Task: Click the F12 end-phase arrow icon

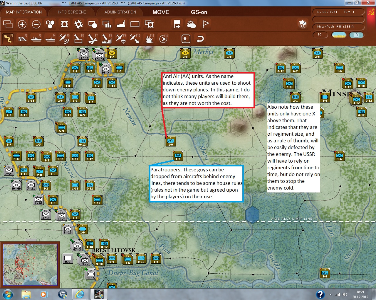Action: [163, 39]
